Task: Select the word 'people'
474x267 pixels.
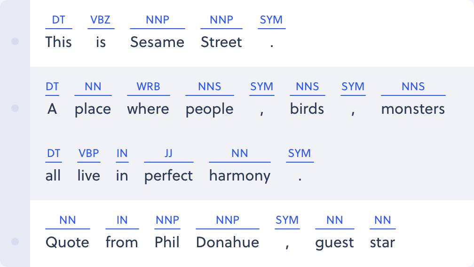Action: 210,109
